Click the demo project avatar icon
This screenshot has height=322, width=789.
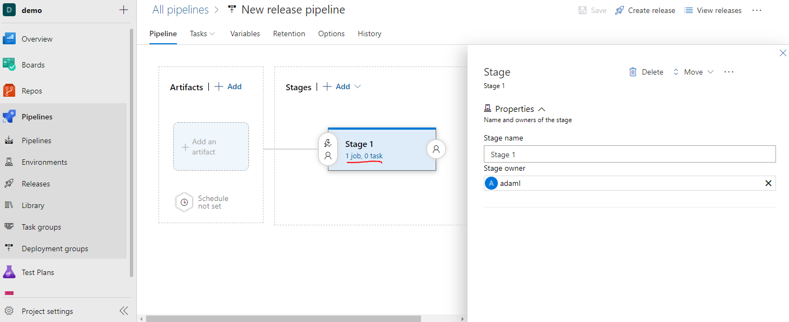point(9,10)
